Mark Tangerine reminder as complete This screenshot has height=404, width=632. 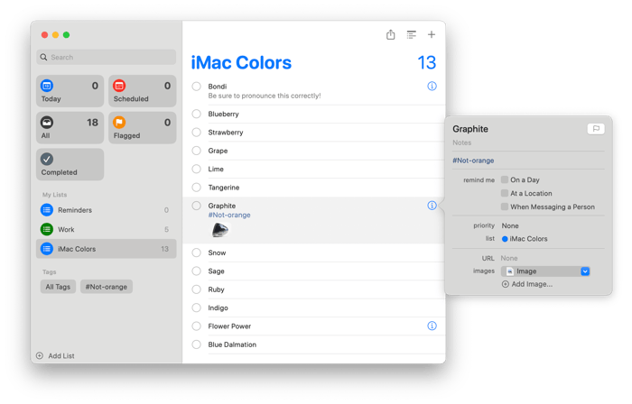point(196,187)
